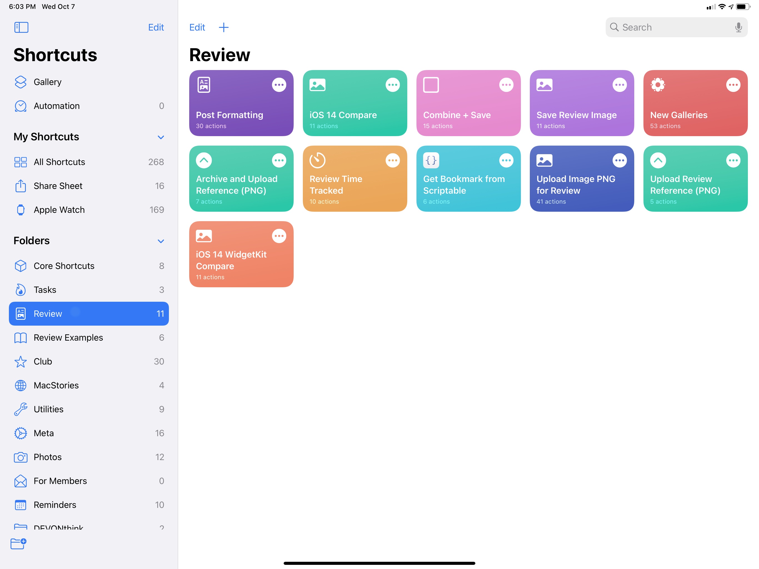Tap the Automation clock icon
Viewport: 759px width, 569px height.
pyautogui.click(x=21, y=106)
